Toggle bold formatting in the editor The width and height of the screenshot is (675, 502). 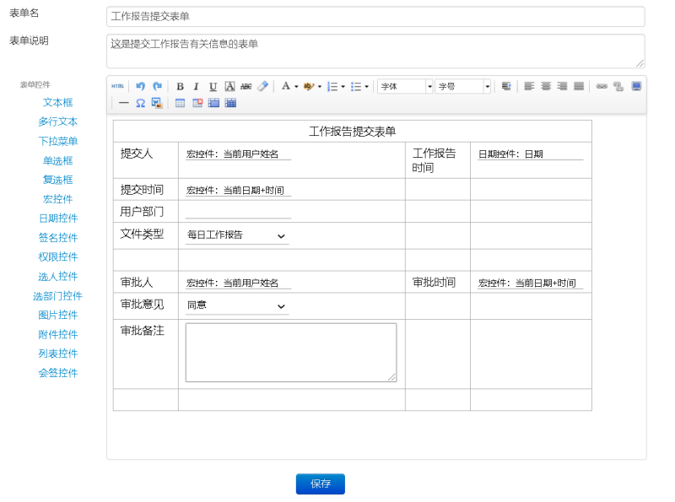[x=181, y=85]
